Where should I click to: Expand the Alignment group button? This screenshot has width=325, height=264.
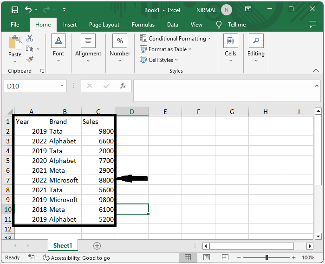point(88,48)
